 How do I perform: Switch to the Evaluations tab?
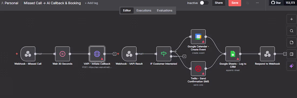coord(165,10)
